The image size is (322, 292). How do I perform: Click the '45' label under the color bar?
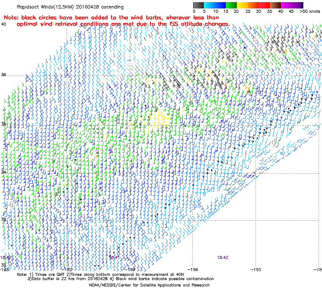[291, 11]
